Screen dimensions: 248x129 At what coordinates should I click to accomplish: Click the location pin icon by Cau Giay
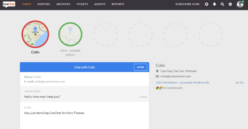pos(157,71)
